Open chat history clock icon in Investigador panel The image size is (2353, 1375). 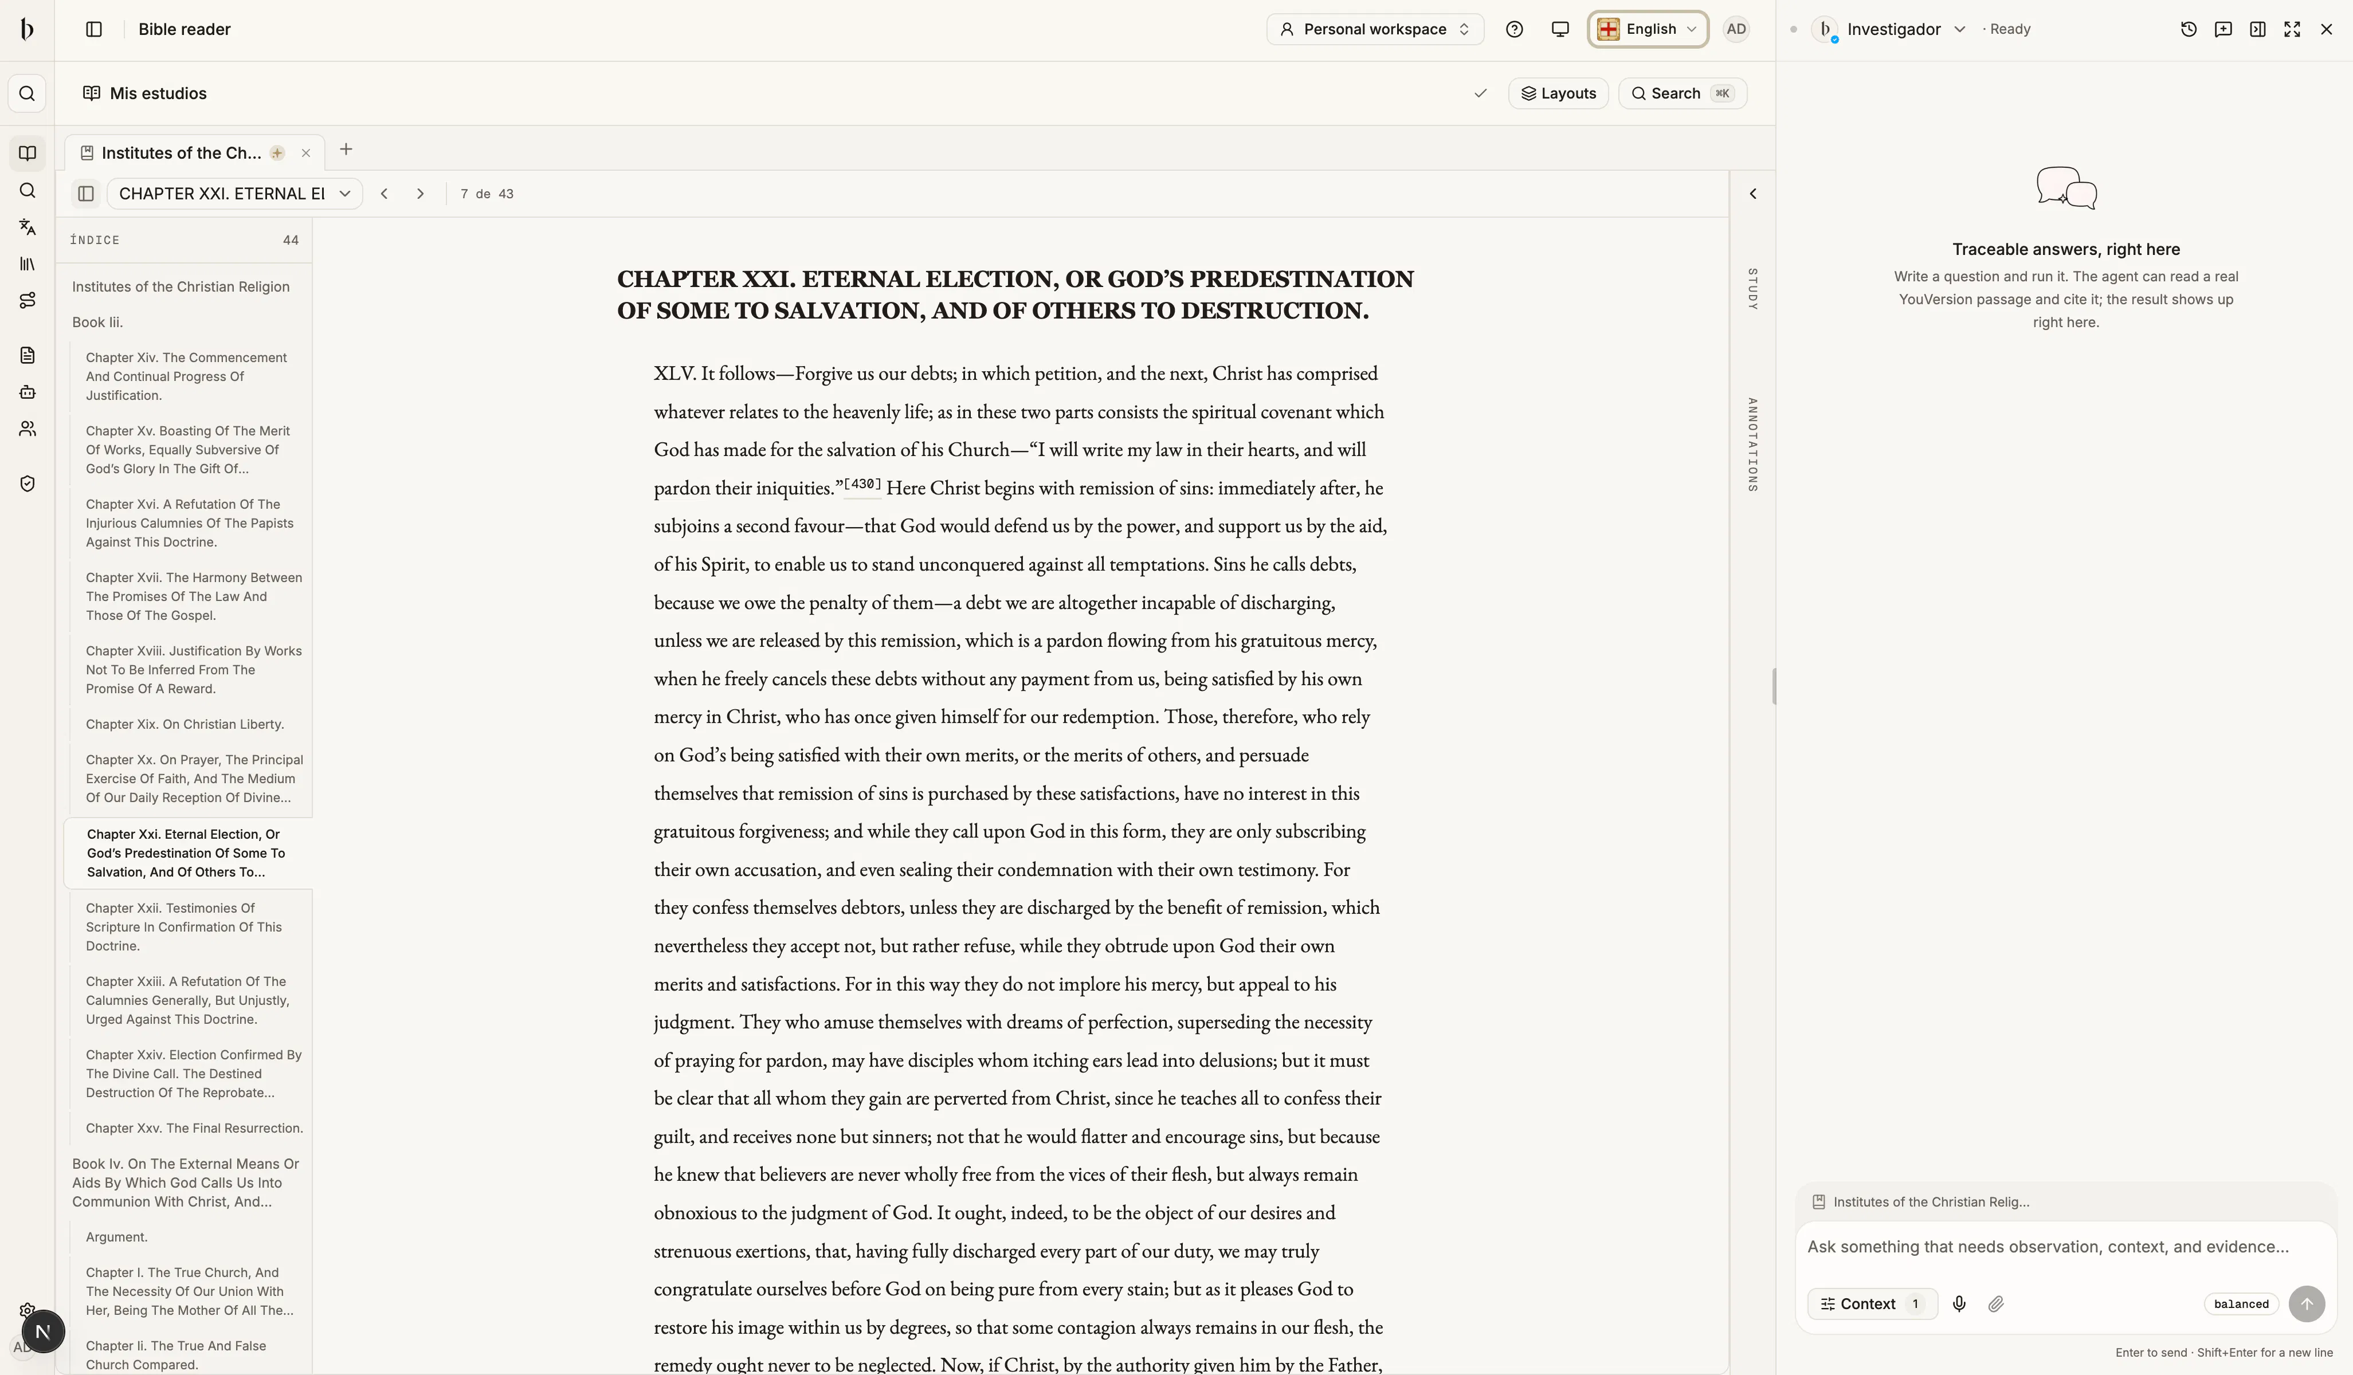pos(2189,29)
